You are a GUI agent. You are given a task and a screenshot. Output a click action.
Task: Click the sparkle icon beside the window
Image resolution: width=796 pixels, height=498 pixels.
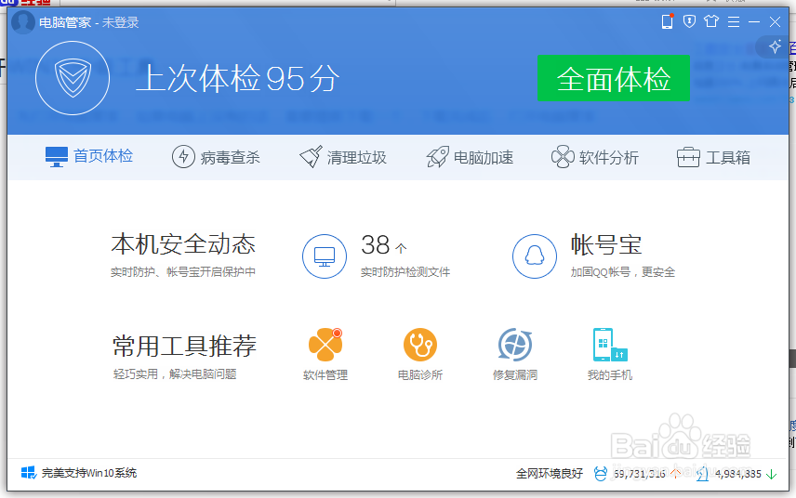775,46
